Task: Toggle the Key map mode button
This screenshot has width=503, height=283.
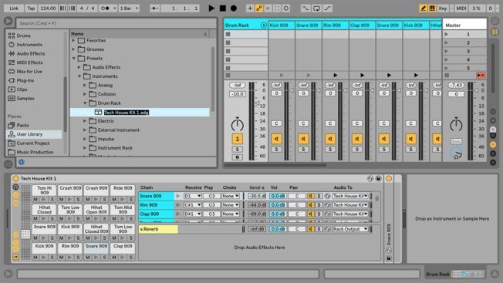Action: (x=443, y=8)
